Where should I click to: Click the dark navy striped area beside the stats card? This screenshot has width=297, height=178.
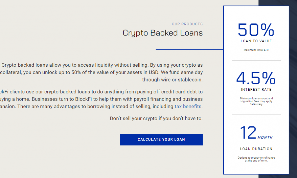click(x=293, y=89)
